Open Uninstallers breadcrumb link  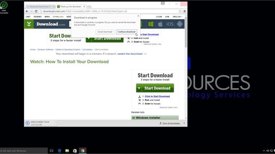[x=87, y=50]
